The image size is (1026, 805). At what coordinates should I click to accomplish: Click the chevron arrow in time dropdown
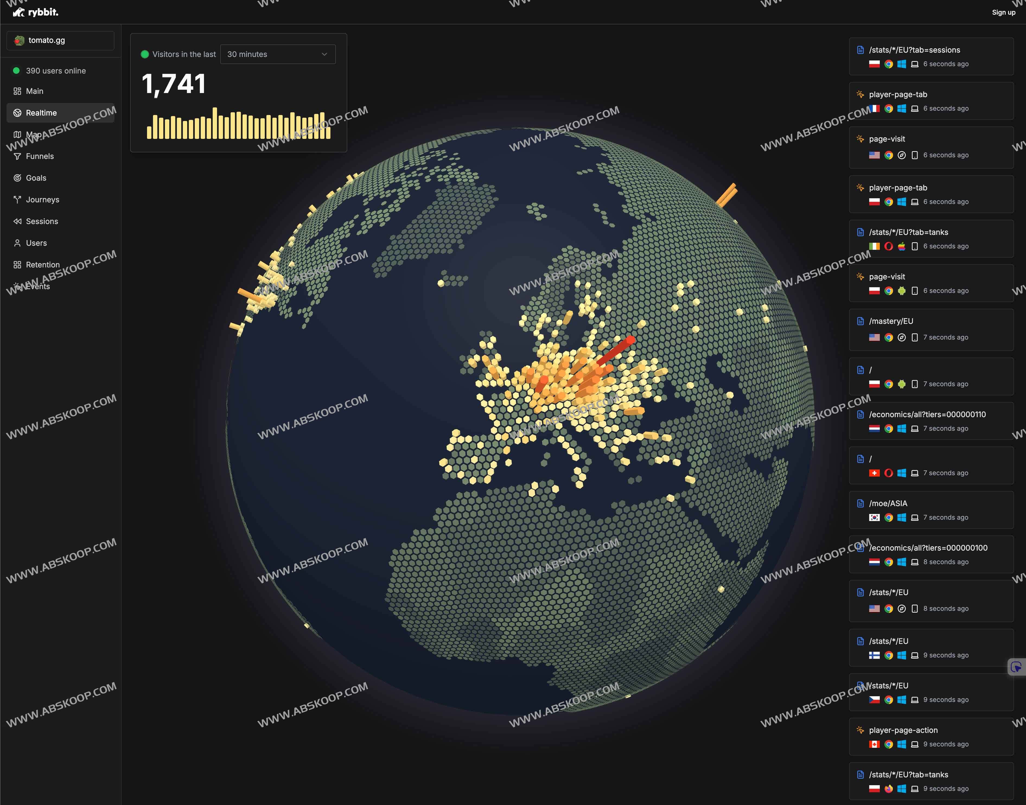(324, 54)
